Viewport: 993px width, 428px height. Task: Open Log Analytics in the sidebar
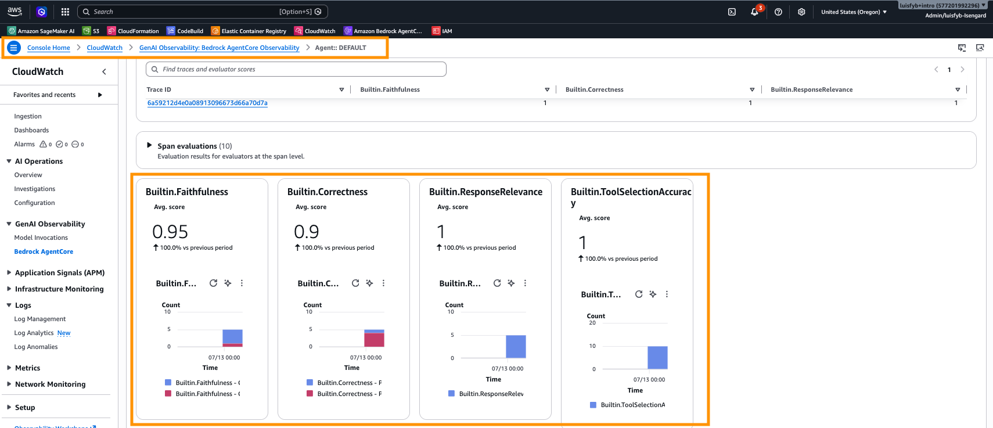[x=34, y=333]
